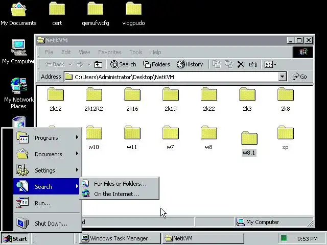Screen dimensions: 327x245
Task: Select the qemufwcfg desktop folder
Action: (96, 14)
